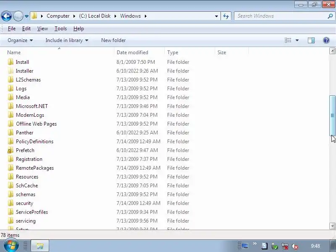Select the Offline Web Pages folder icon
336x252 pixels.
click(10, 123)
